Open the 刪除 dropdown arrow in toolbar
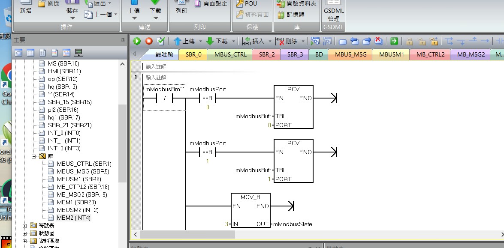This screenshot has height=248, width=504. pos(303,41)
